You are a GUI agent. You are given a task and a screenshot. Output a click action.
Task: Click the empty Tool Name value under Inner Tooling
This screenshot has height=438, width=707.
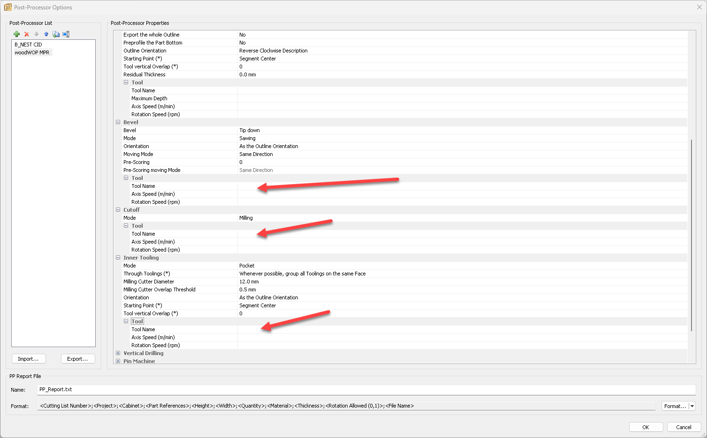click(462, 329)
